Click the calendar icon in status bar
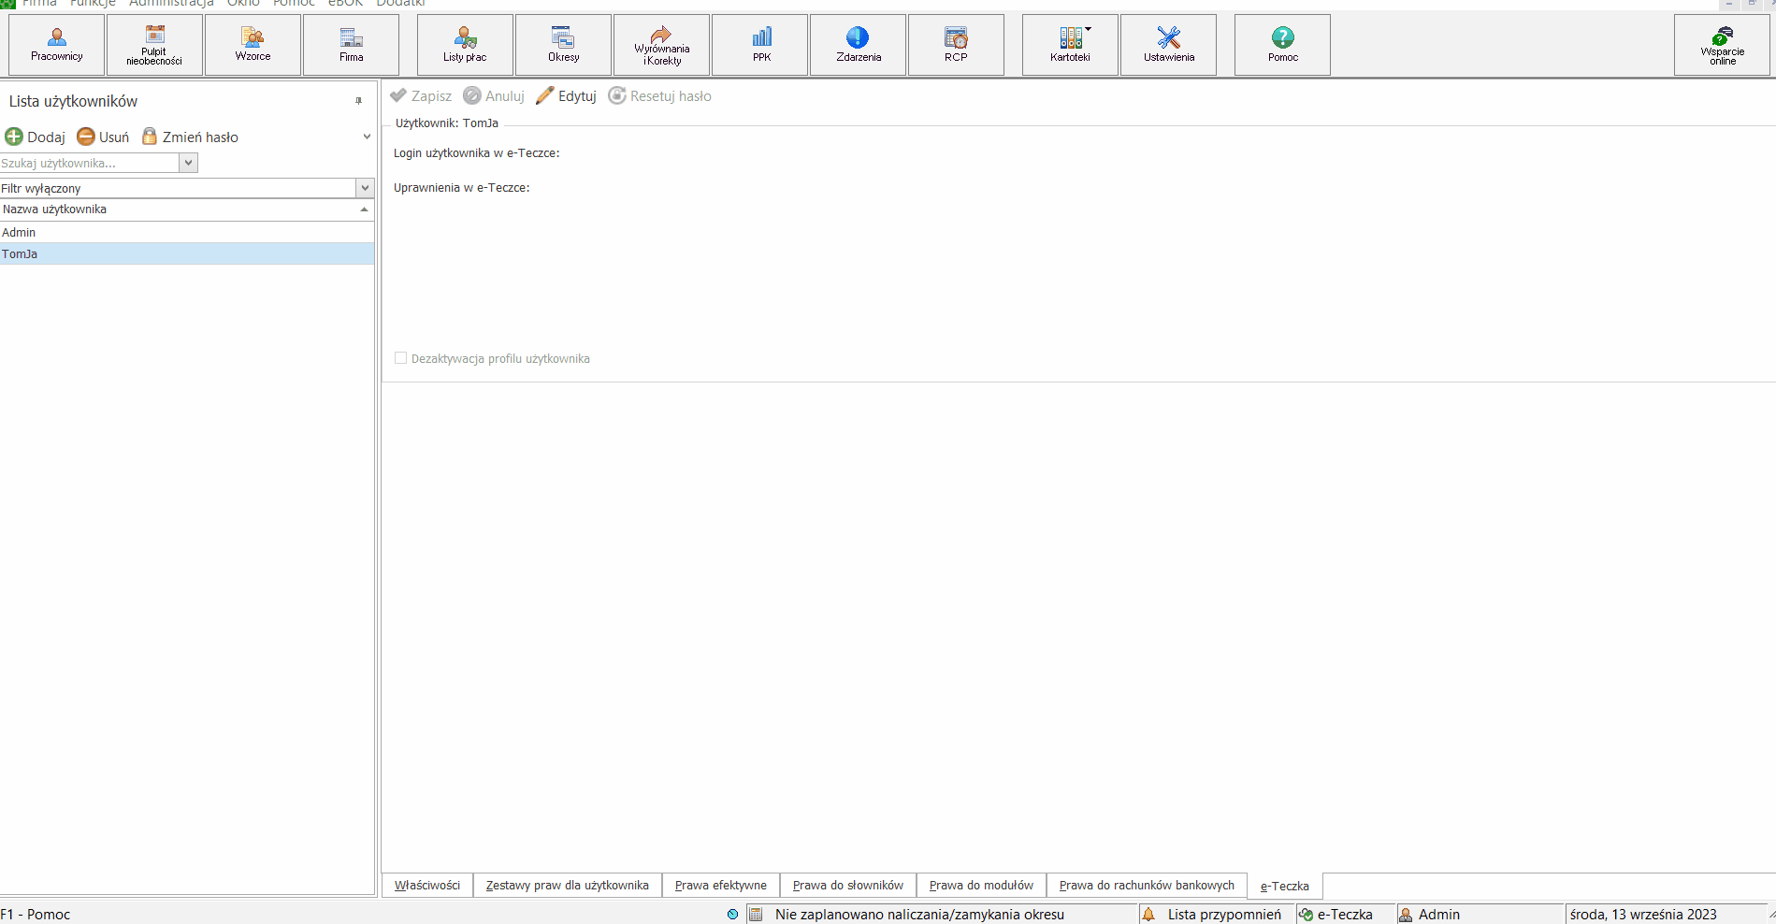 coord(756,915)
